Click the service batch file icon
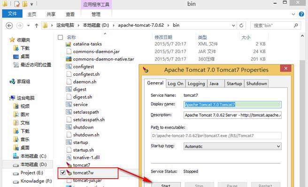 (69, 104)
